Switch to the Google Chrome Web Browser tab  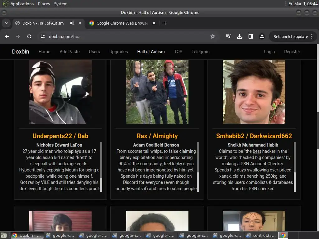click(122, 23)
